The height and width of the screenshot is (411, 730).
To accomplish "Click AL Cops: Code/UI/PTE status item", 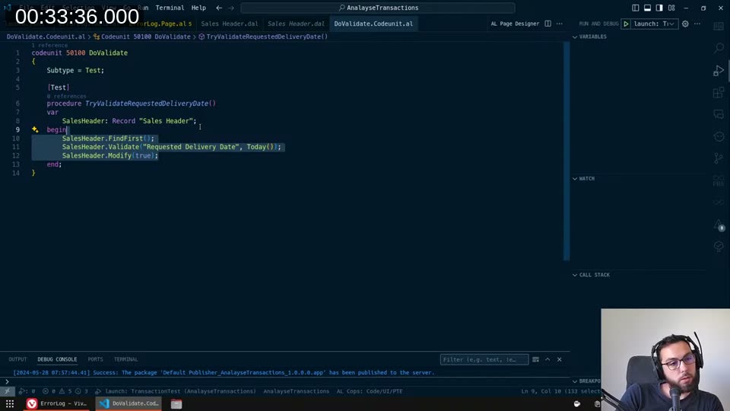I will (370, 391).
